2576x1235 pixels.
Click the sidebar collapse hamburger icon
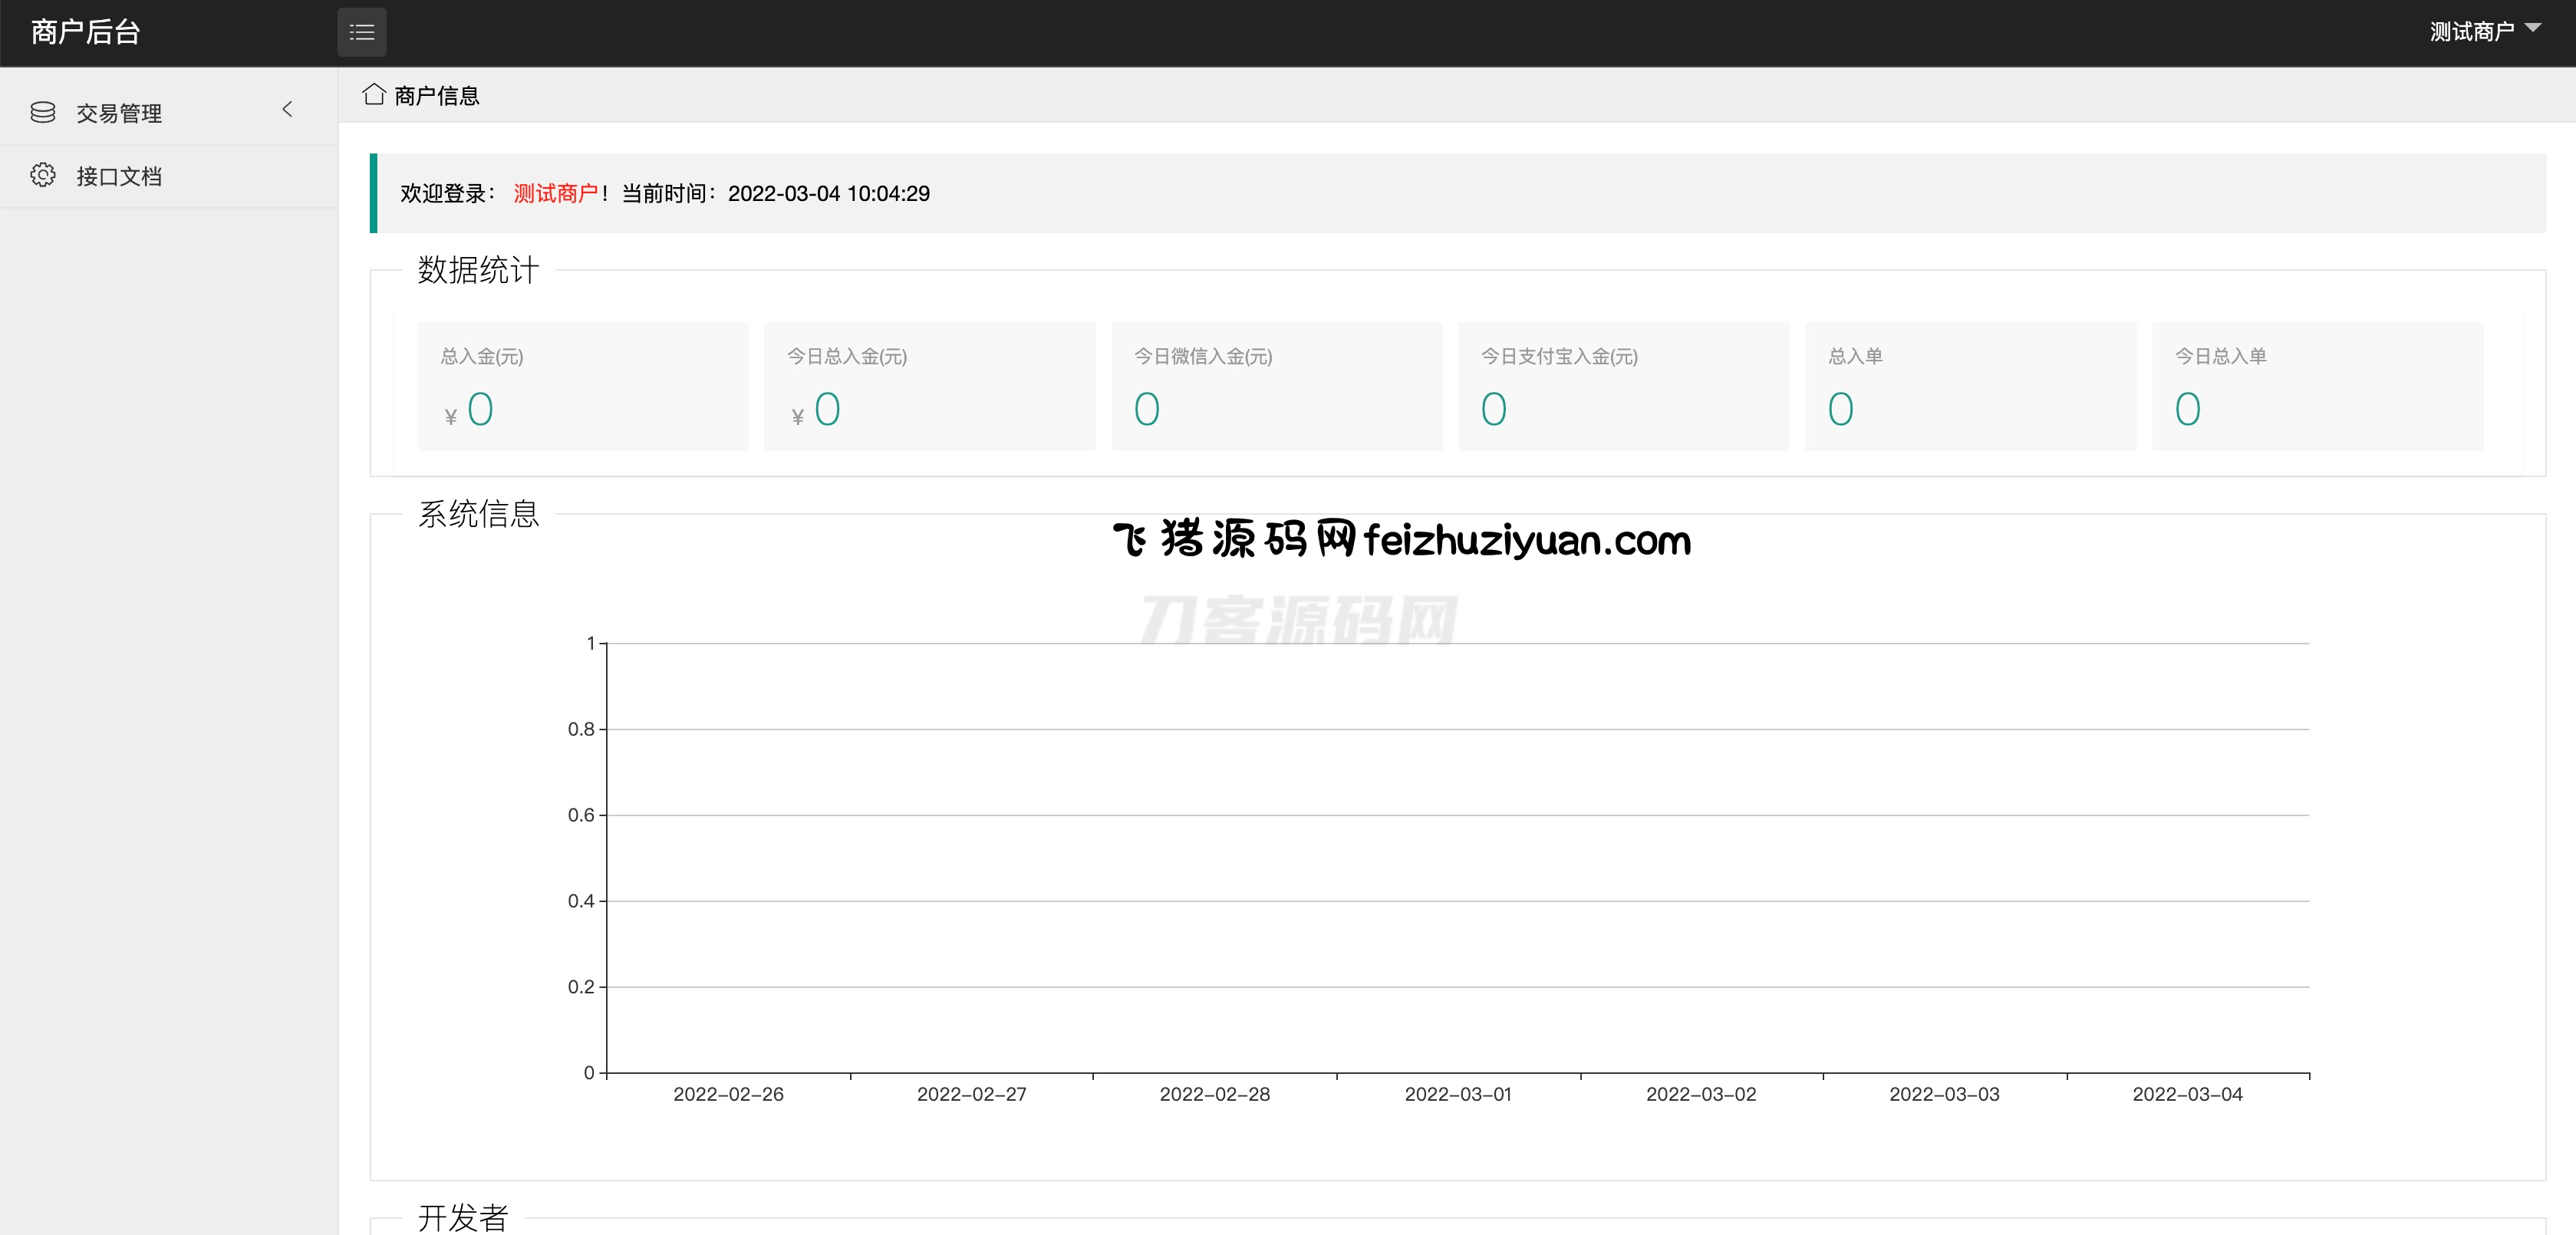[361, 33]
